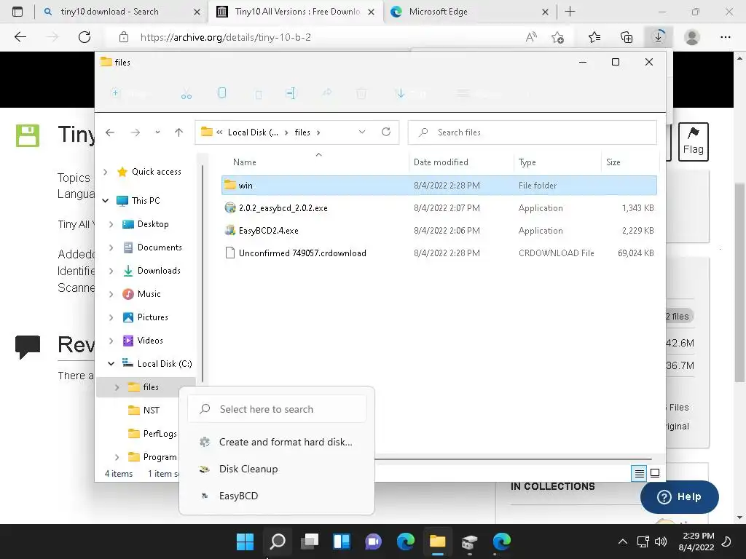Click the Help button

click(x=680, y=496)
